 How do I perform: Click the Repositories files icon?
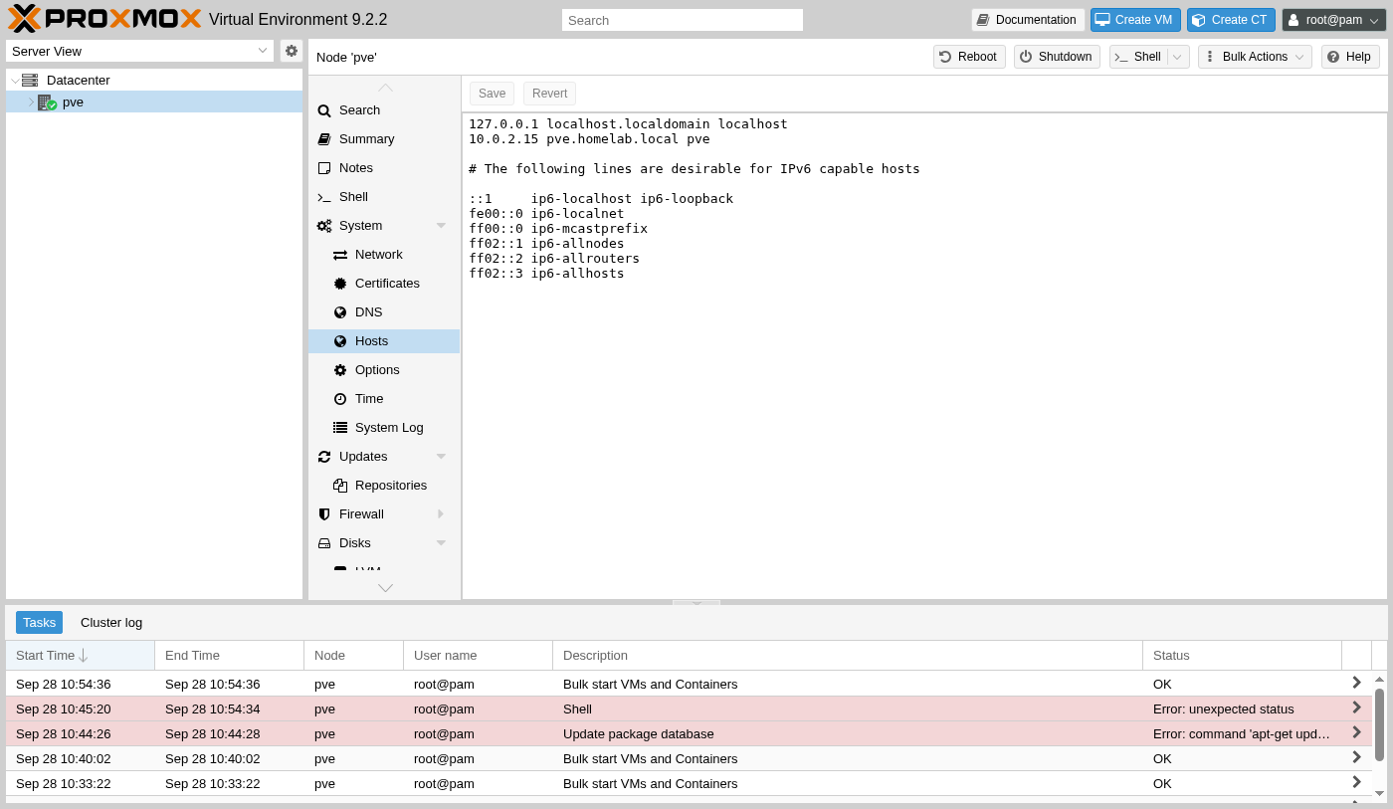(340, 486)
